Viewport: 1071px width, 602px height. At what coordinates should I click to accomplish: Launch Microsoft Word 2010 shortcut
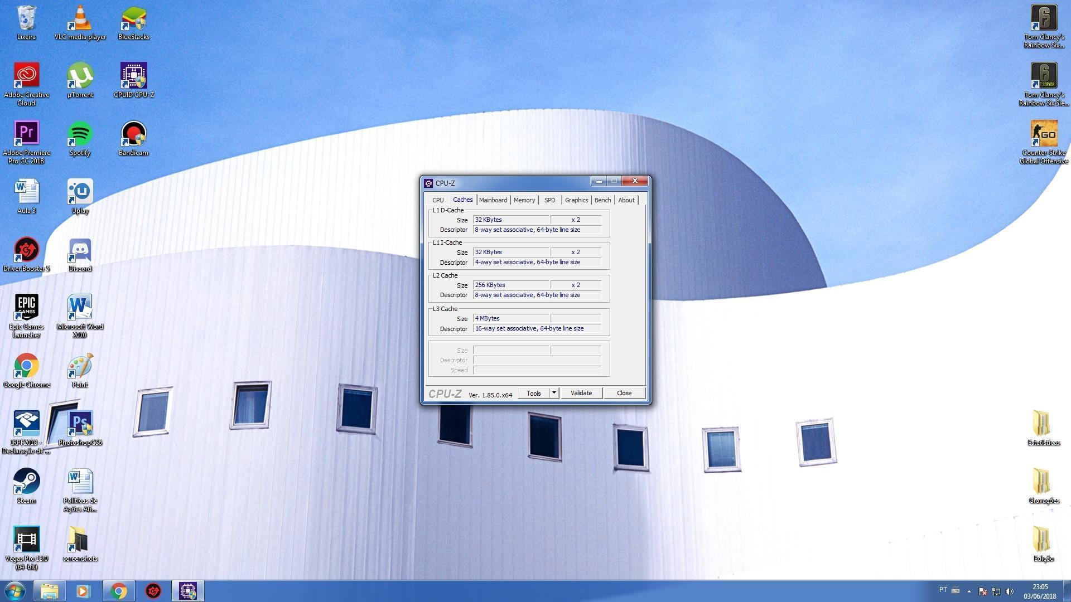80,316
